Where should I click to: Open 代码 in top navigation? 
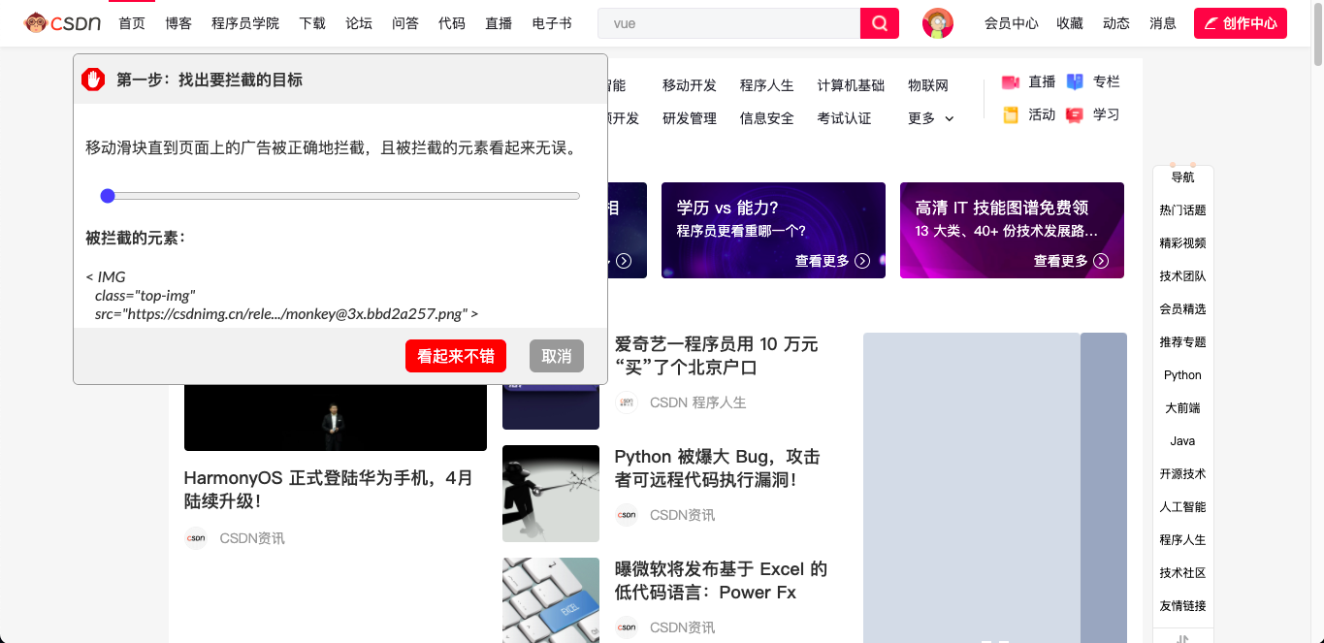point(452,23)
